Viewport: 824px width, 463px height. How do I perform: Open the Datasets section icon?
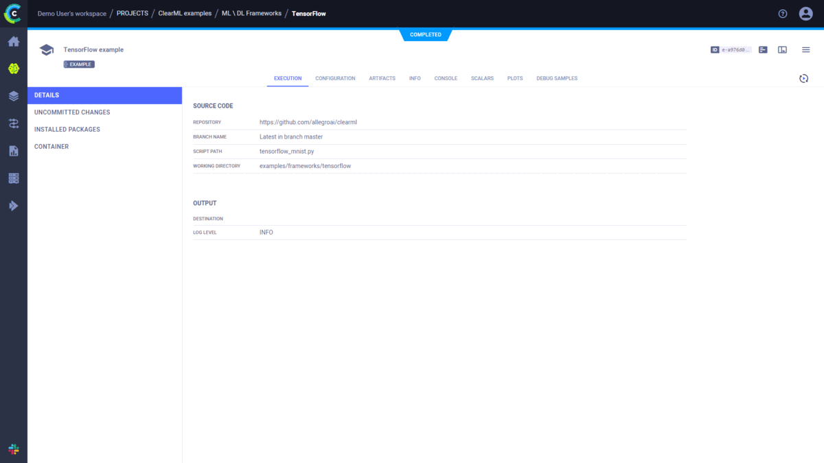click(x=13, y=96)
